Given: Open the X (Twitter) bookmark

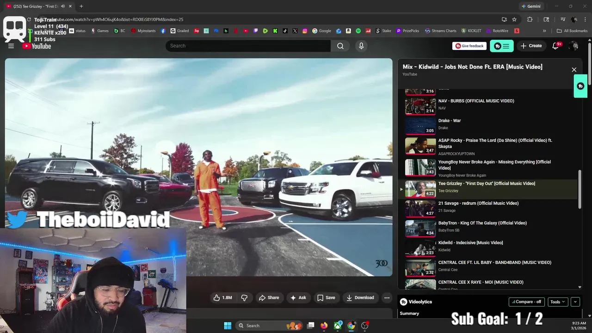Looking at the screenshot, I should pos(295,31).
